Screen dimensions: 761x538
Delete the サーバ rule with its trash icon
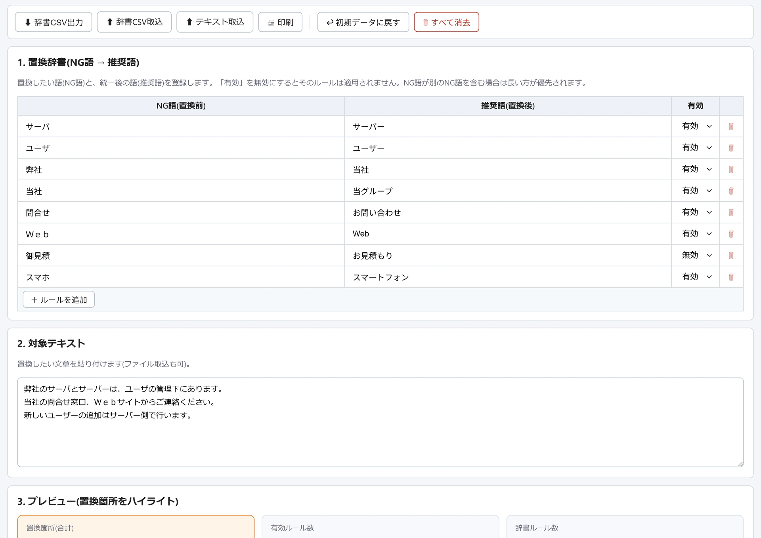coord(731,126)
